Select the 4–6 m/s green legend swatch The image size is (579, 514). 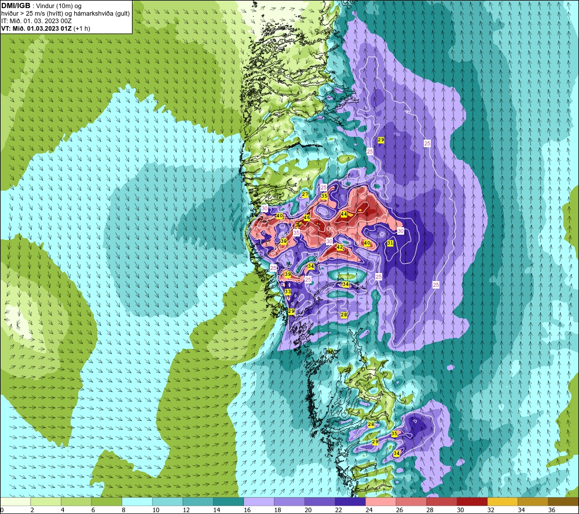[x=76, y=501]
